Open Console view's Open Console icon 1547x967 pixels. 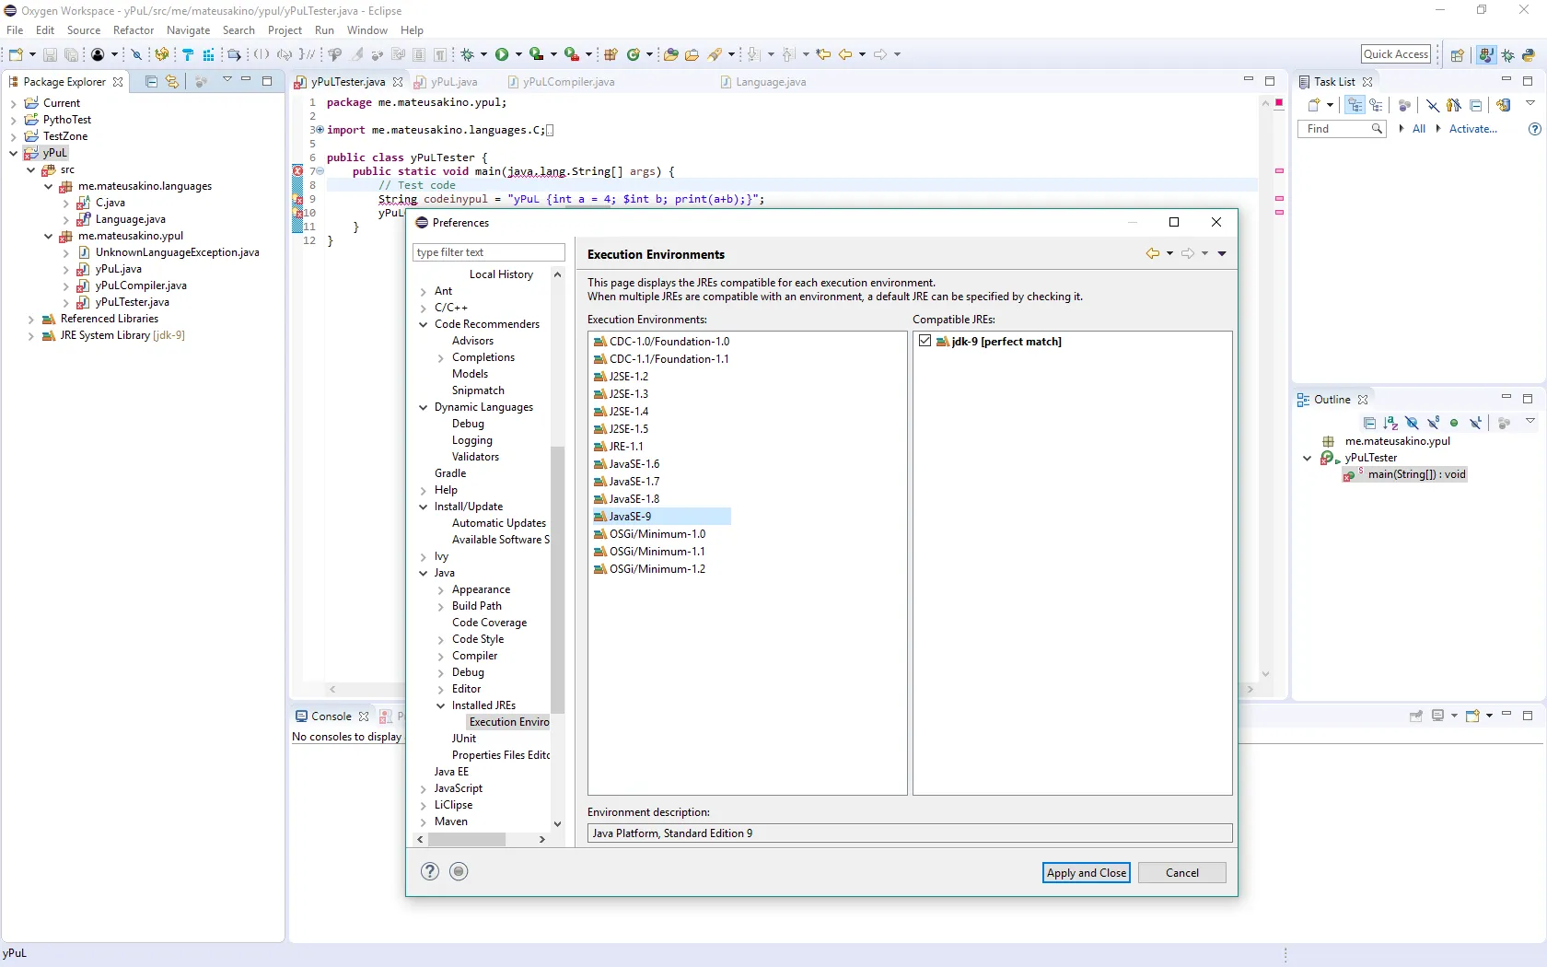[1471, 716]
